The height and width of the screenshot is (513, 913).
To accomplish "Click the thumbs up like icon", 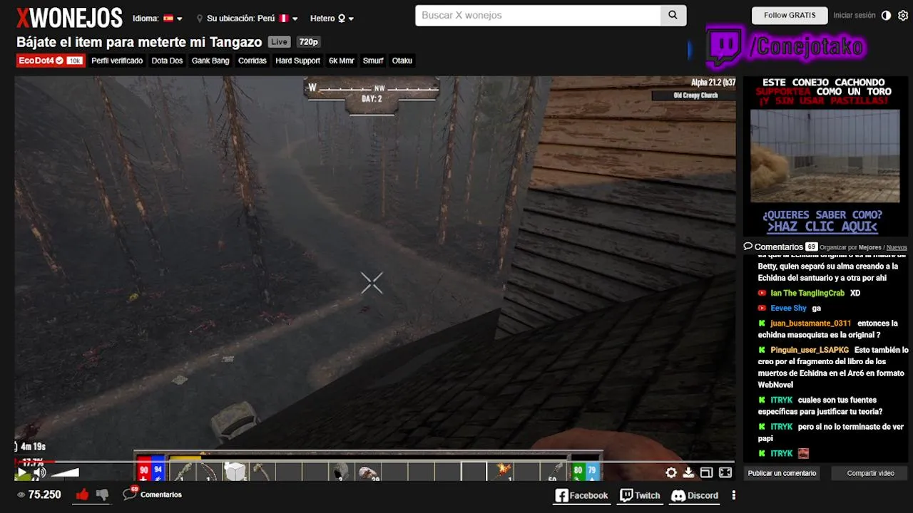I will (82, 494).
